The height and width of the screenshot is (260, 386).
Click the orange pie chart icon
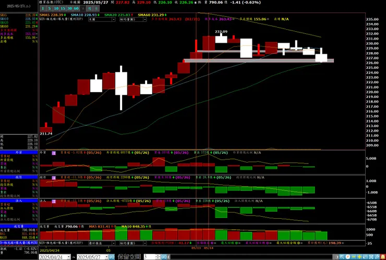pyautogui.click(x=347, y=257)
